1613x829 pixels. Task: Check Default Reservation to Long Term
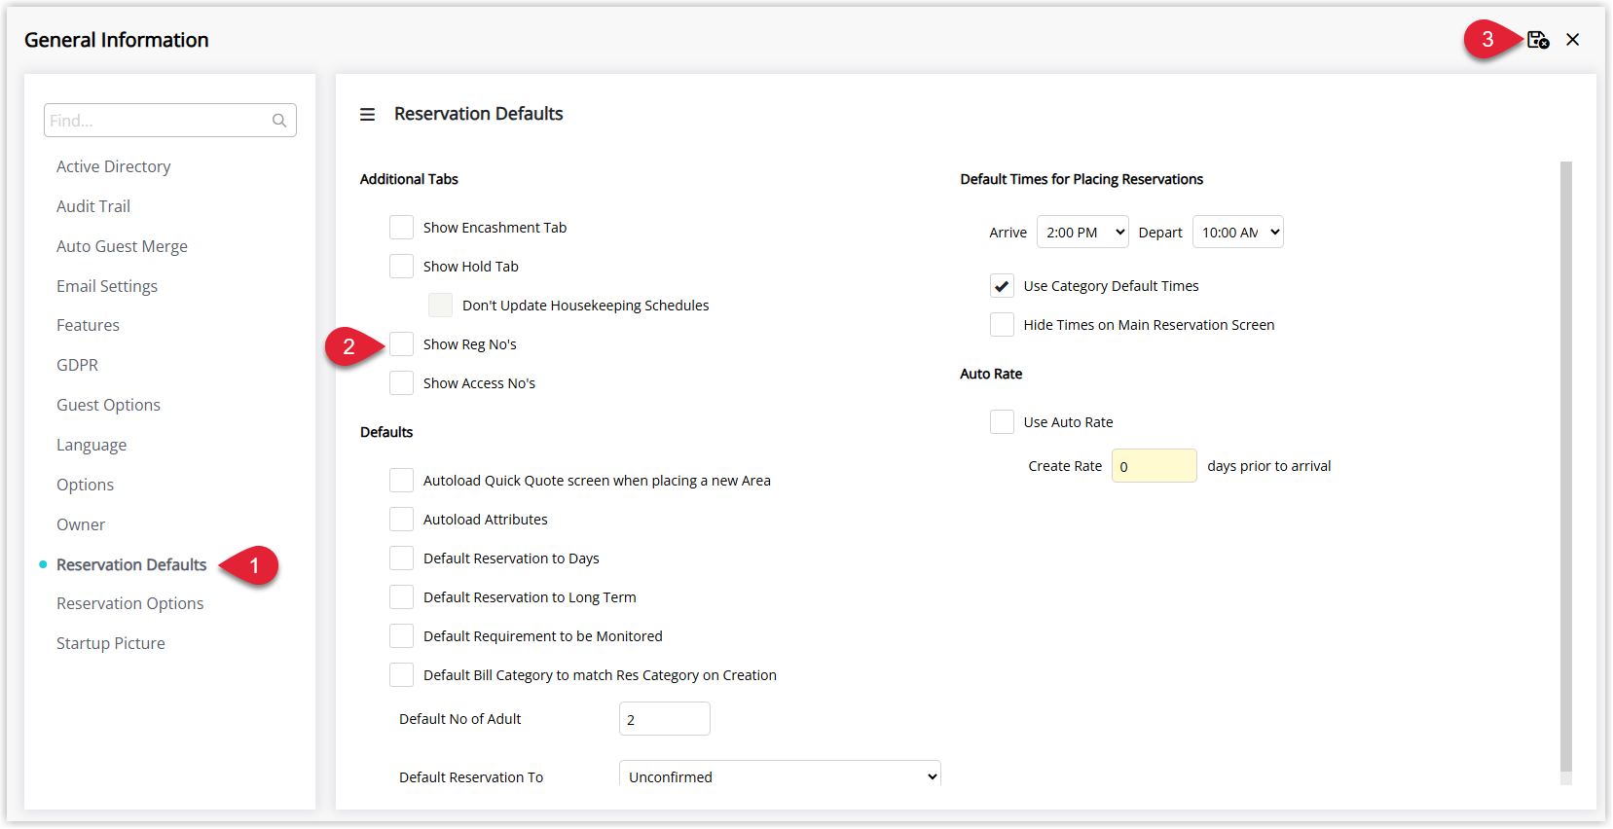pos(401,597)
